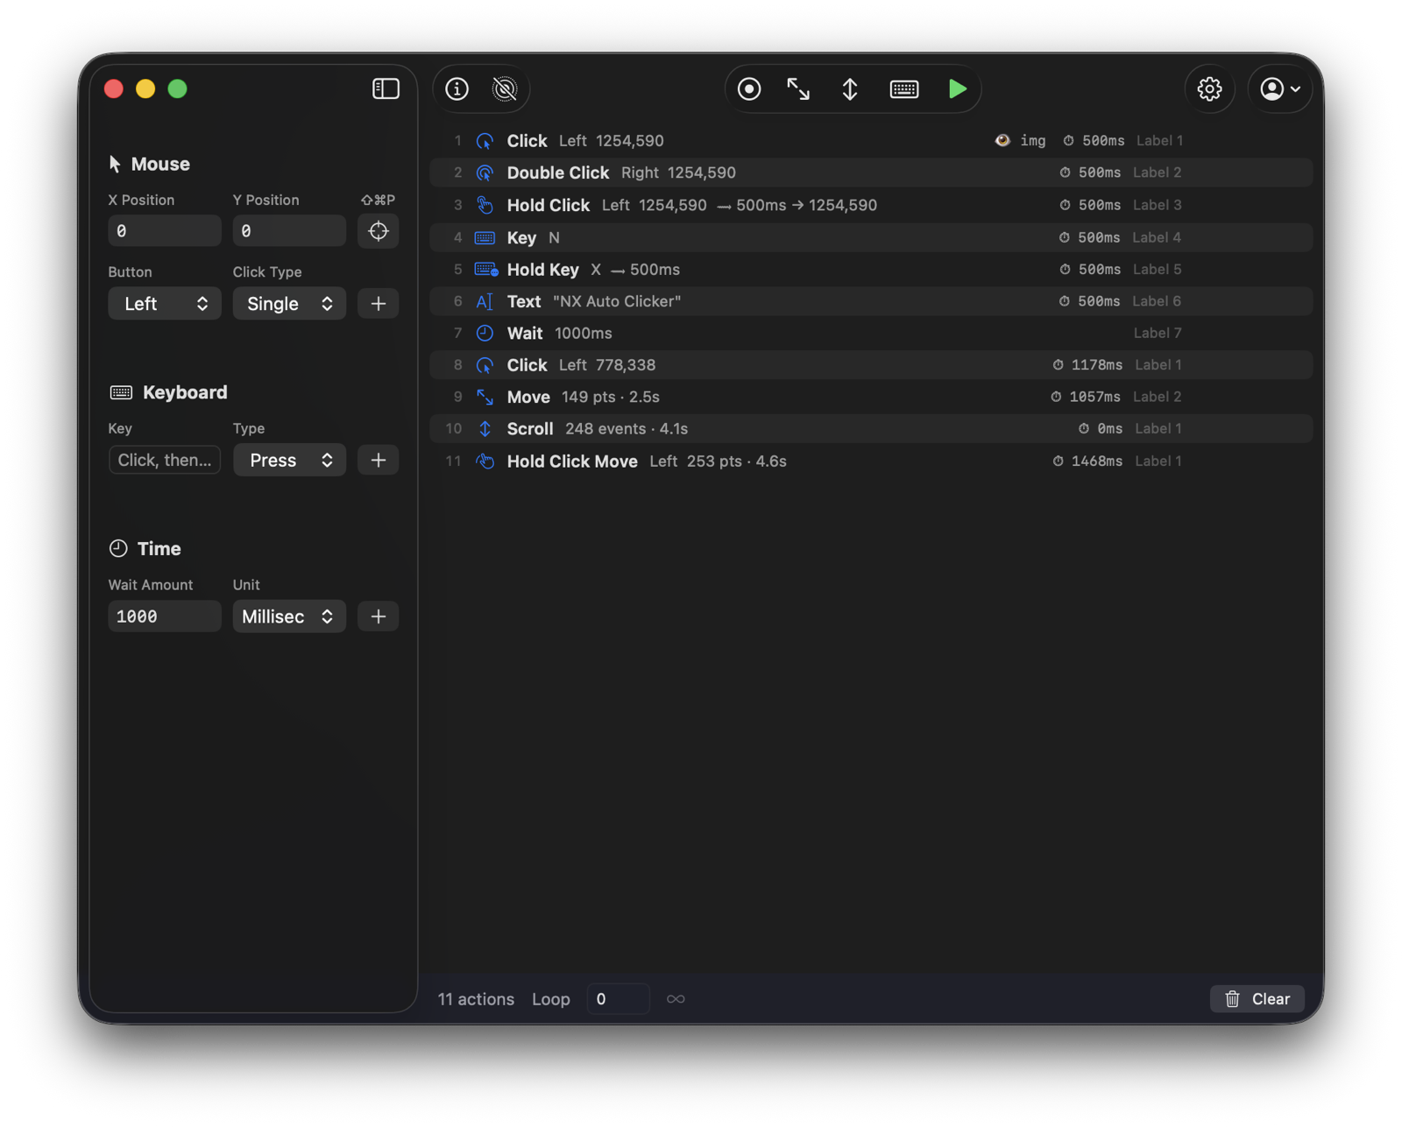Click the Move row arrow icon

(x=485, y=397)
